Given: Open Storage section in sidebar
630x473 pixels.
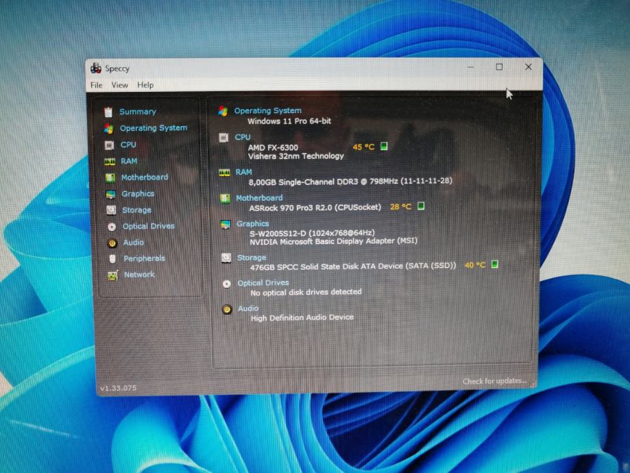Looking at the screenshot, I should pyautogui.click(x=136, y=210).
